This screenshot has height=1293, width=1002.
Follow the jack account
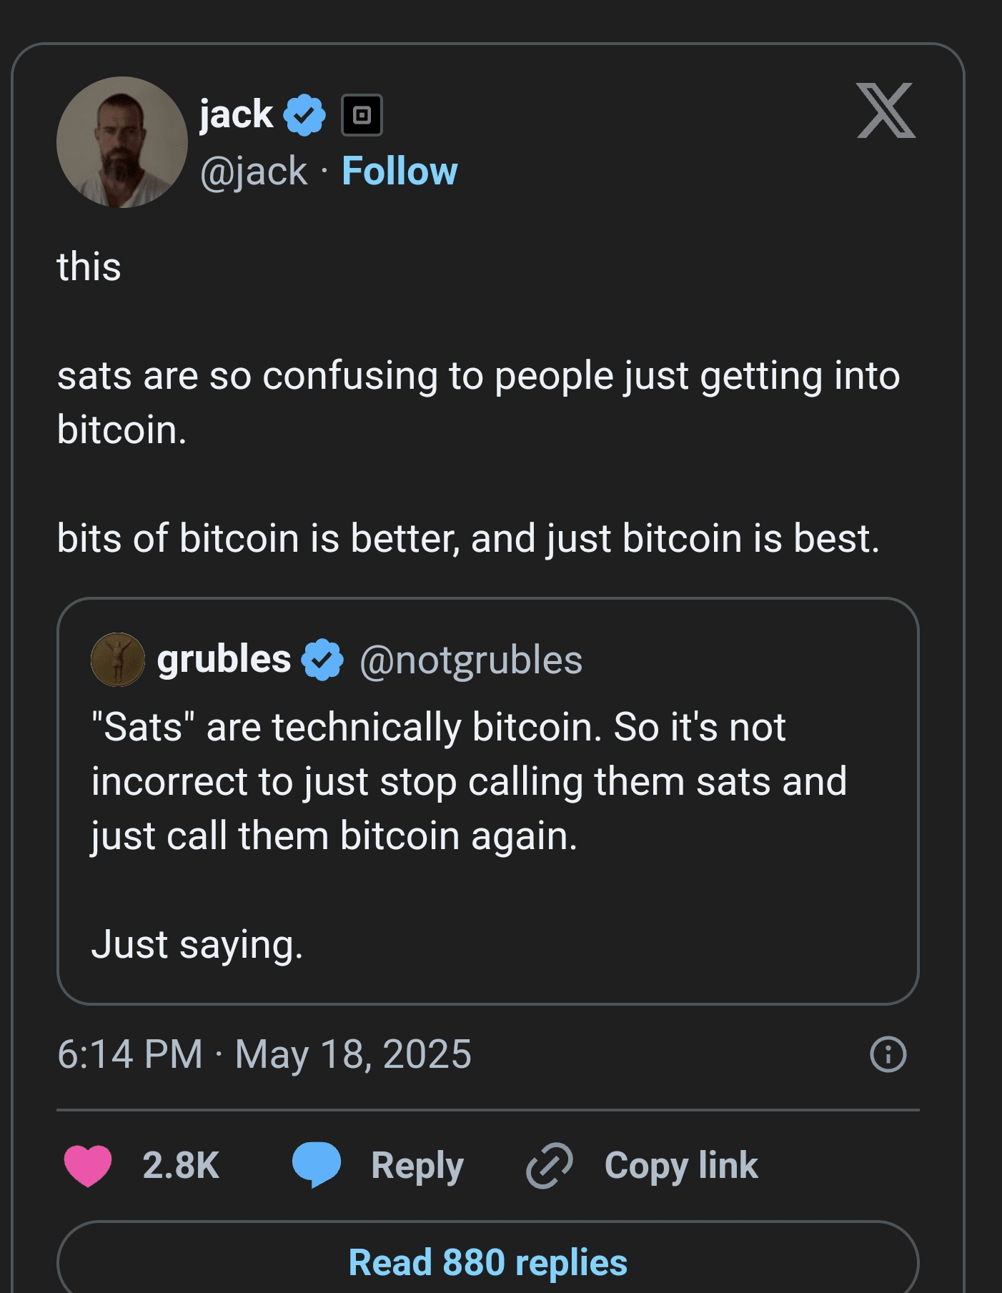coord(400,172)
